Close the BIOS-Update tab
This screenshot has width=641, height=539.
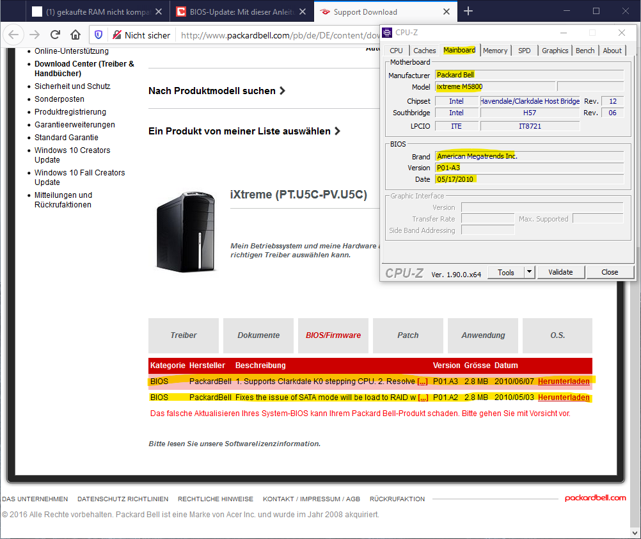click(x=303, y=12)
